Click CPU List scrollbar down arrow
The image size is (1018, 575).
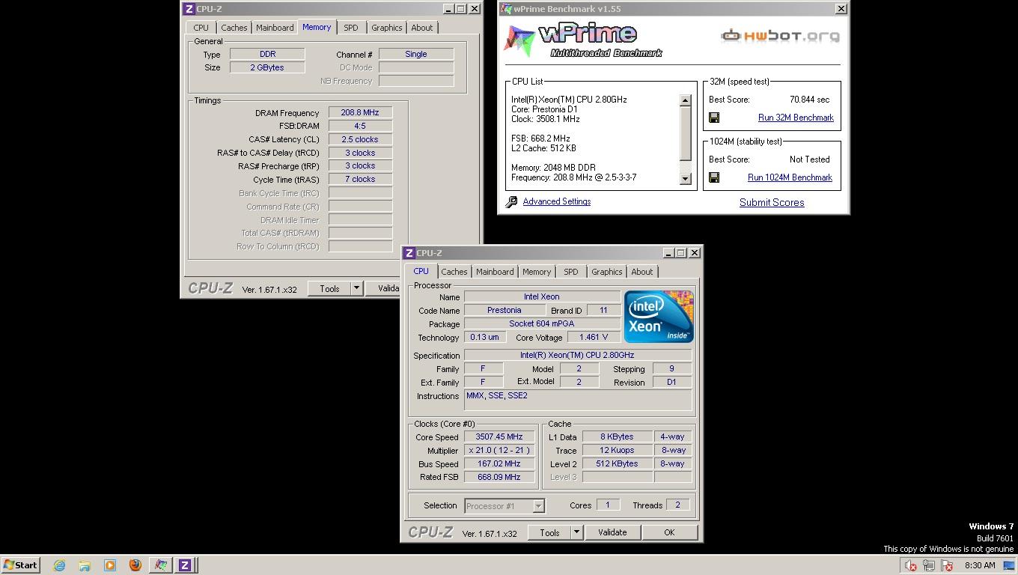coord(685,178)
